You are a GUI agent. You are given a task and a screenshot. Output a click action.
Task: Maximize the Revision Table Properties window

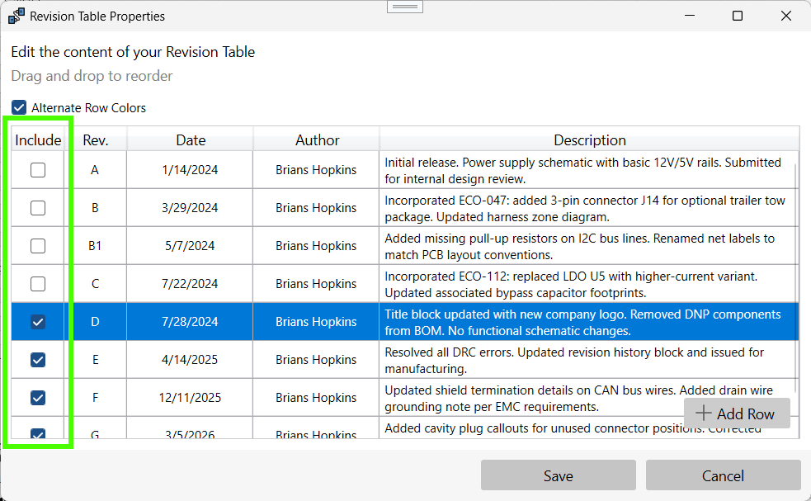click(x=738, y=16)
